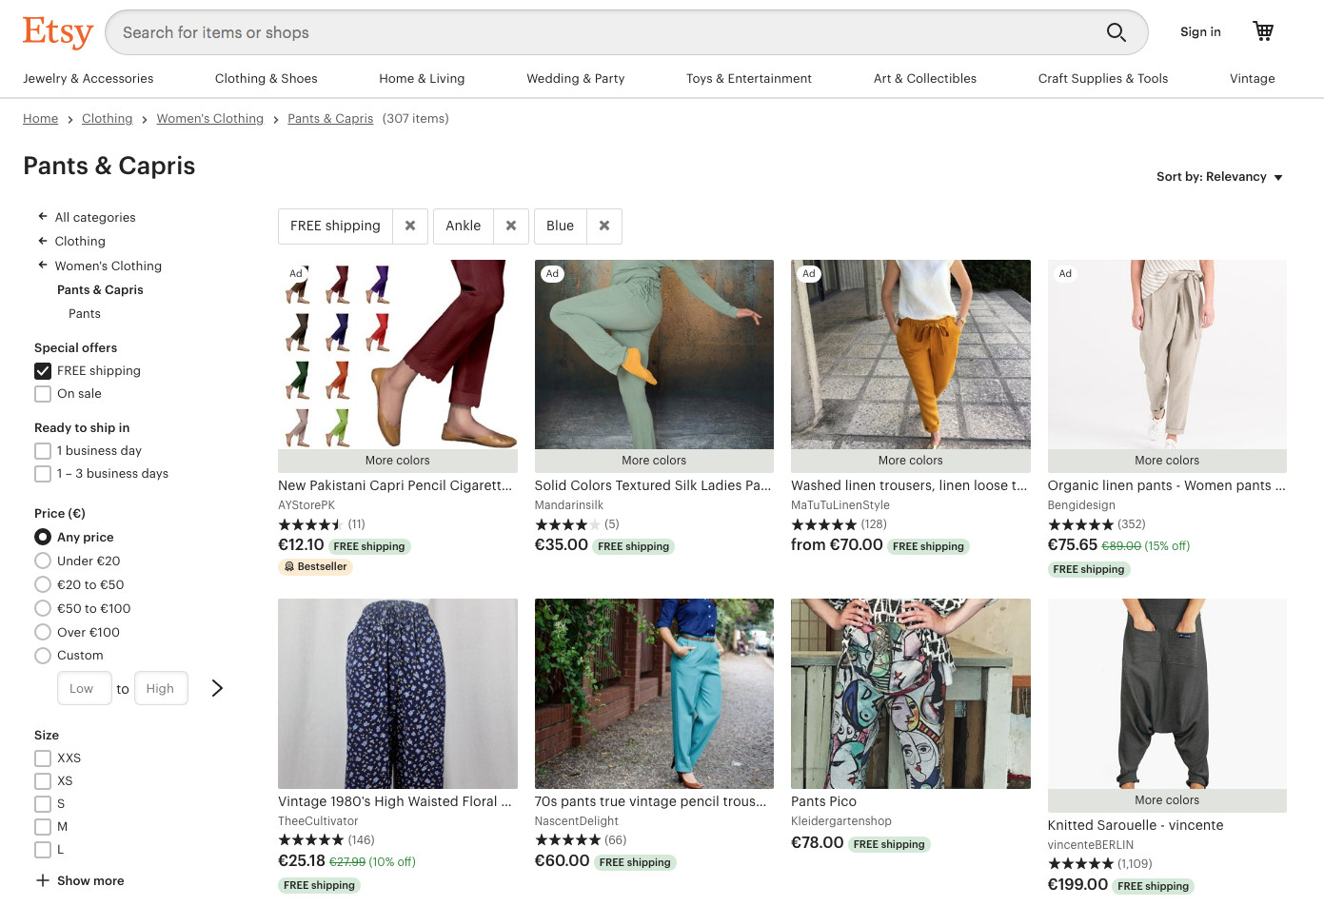Select the Under €20 price option
The width and height of the screenshot is (1324, 906).
click(43, 561)
